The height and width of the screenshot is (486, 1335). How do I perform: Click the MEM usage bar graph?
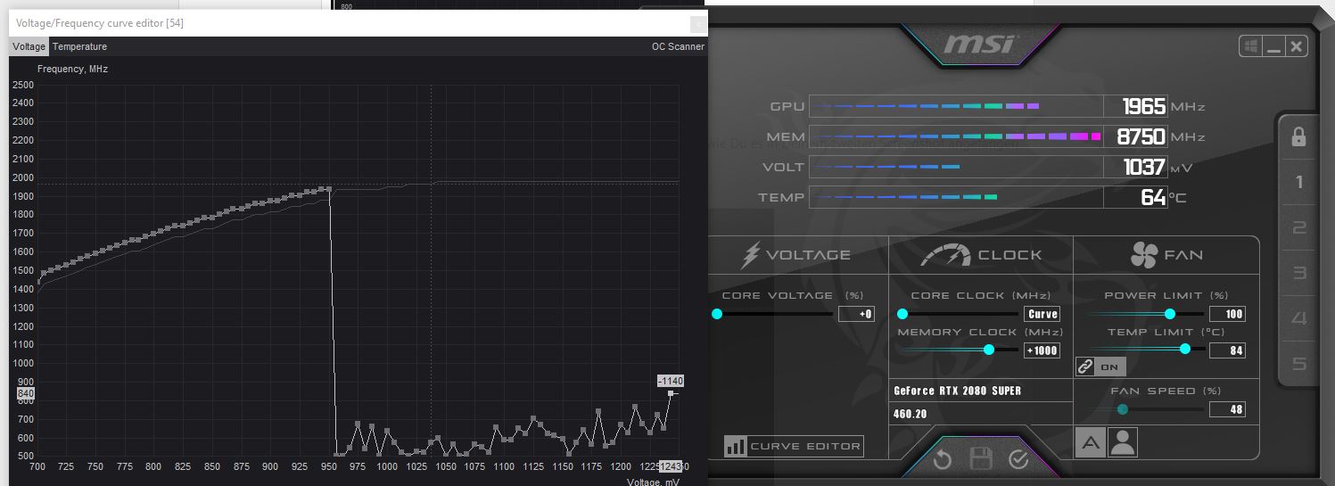click(956, 137)
